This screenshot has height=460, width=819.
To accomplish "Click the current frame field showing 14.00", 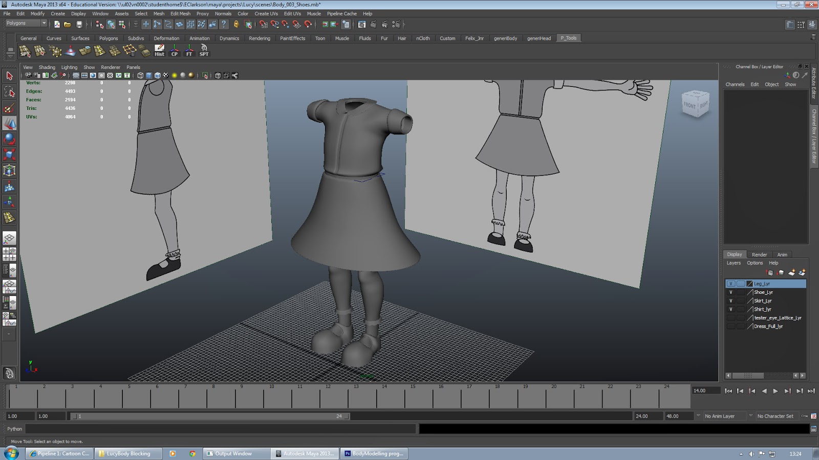I will (x=705, y=391).
